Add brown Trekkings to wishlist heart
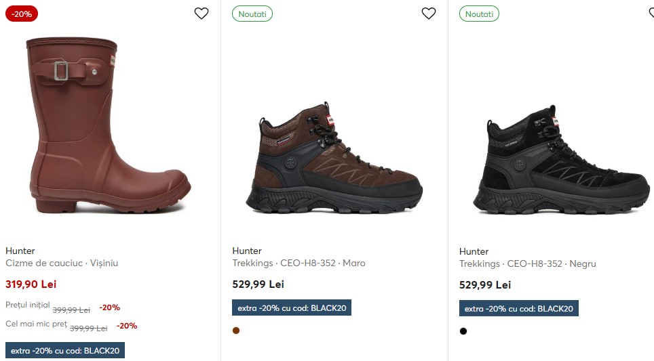654x361 pixels. tap(429, 14)
